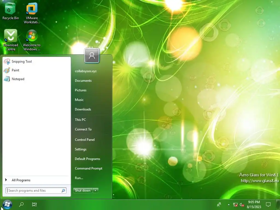Image resolution: width=280 pixels, height=210 pixels.
Task: Open Welcome to Windows desktop shortcut
Action: click(x=32, y=40)
